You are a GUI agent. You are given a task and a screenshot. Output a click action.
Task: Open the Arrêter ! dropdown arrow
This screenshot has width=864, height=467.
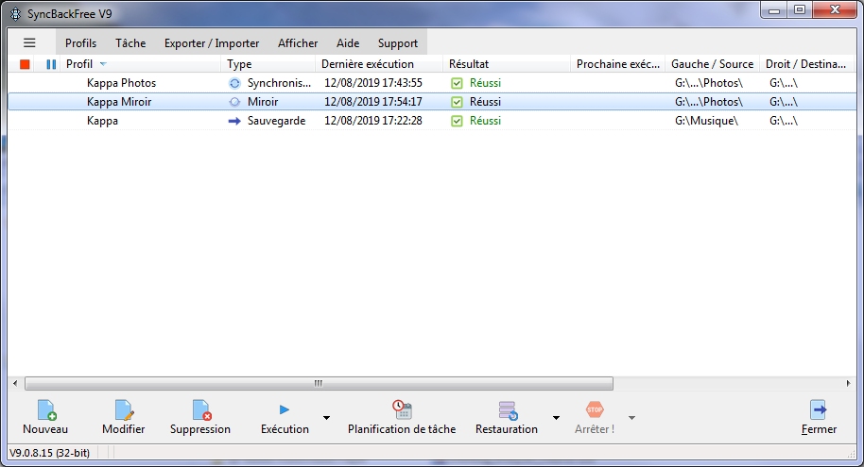pos(632,418)
